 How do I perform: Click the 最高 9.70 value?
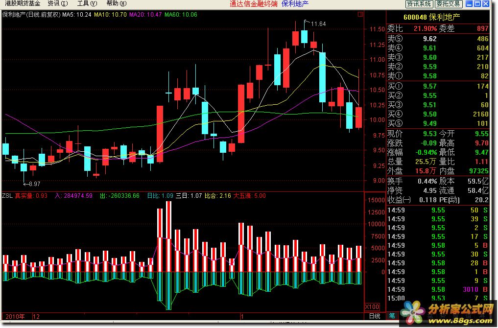pos(482,143)
